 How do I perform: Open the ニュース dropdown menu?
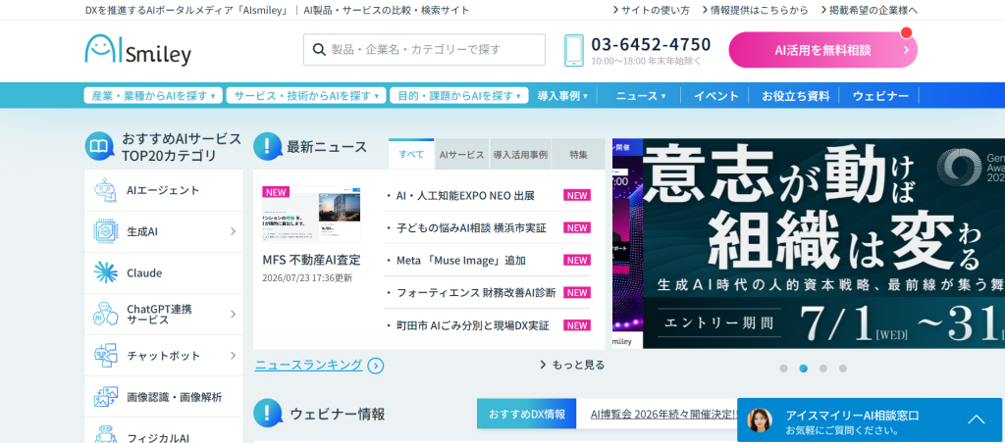[641, 96]
